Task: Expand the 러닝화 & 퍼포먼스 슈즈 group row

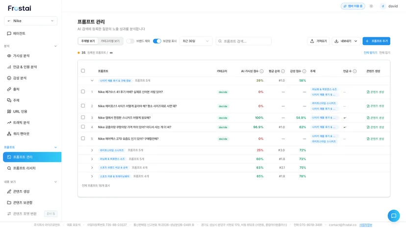Action: pos(92,159)
